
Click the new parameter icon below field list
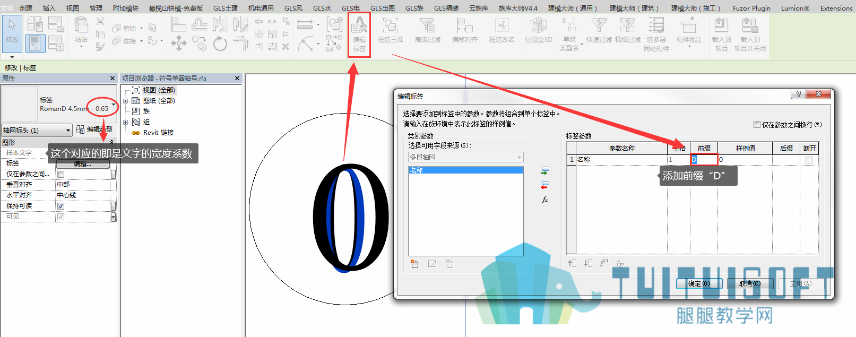coord(414,264)
